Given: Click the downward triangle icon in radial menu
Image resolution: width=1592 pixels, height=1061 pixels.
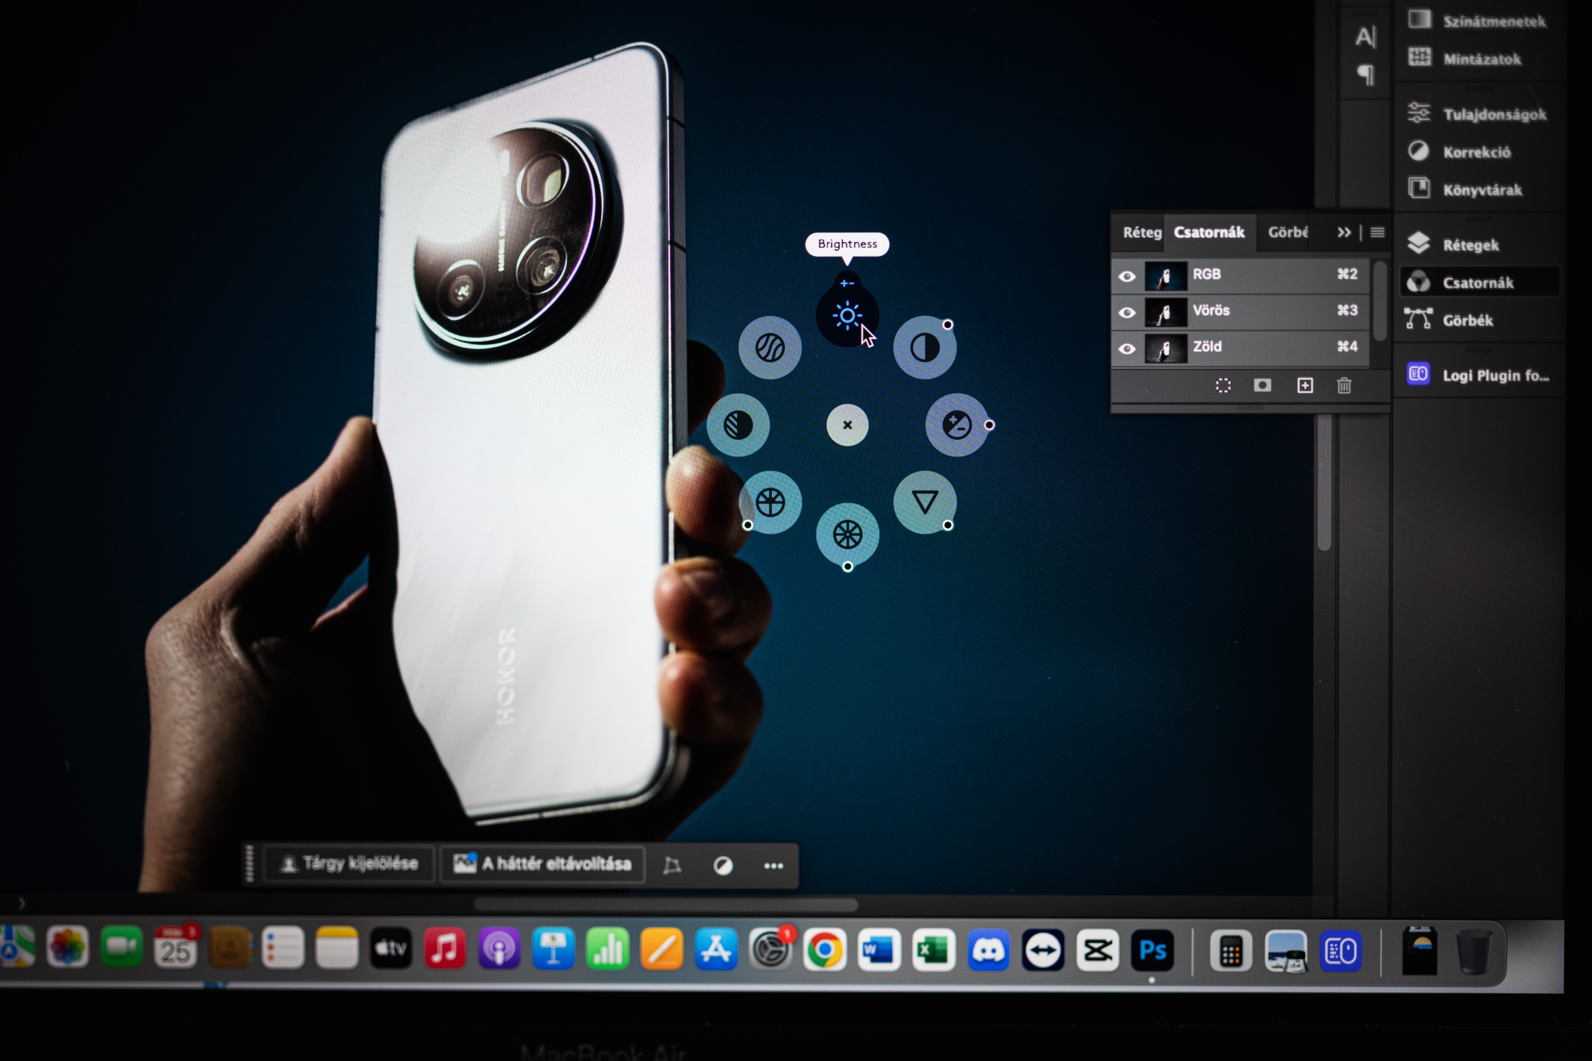Looking at the screenshot, I should point(925,502).
